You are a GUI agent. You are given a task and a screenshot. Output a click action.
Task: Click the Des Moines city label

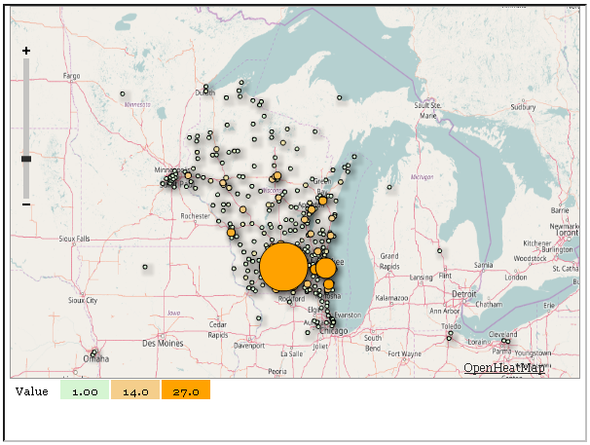[x=163, y=344]
